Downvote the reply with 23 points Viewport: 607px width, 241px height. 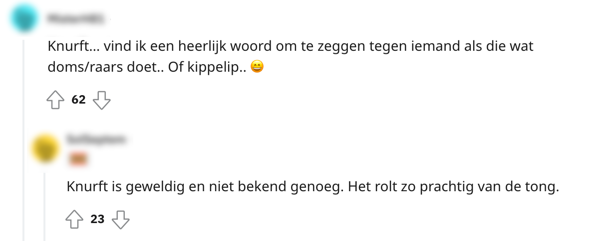pos(120,219)
